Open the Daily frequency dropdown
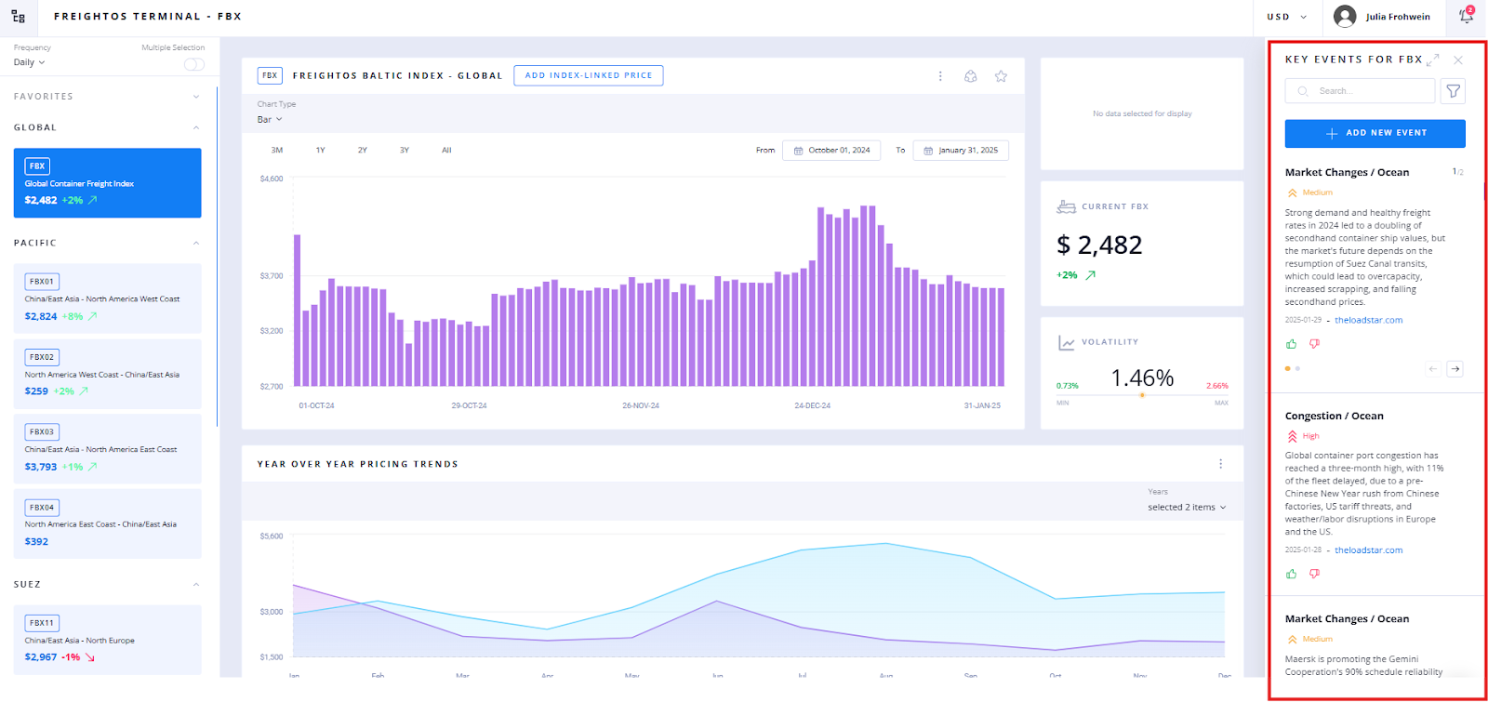The image size is (1488, 702). pos(29,62)
